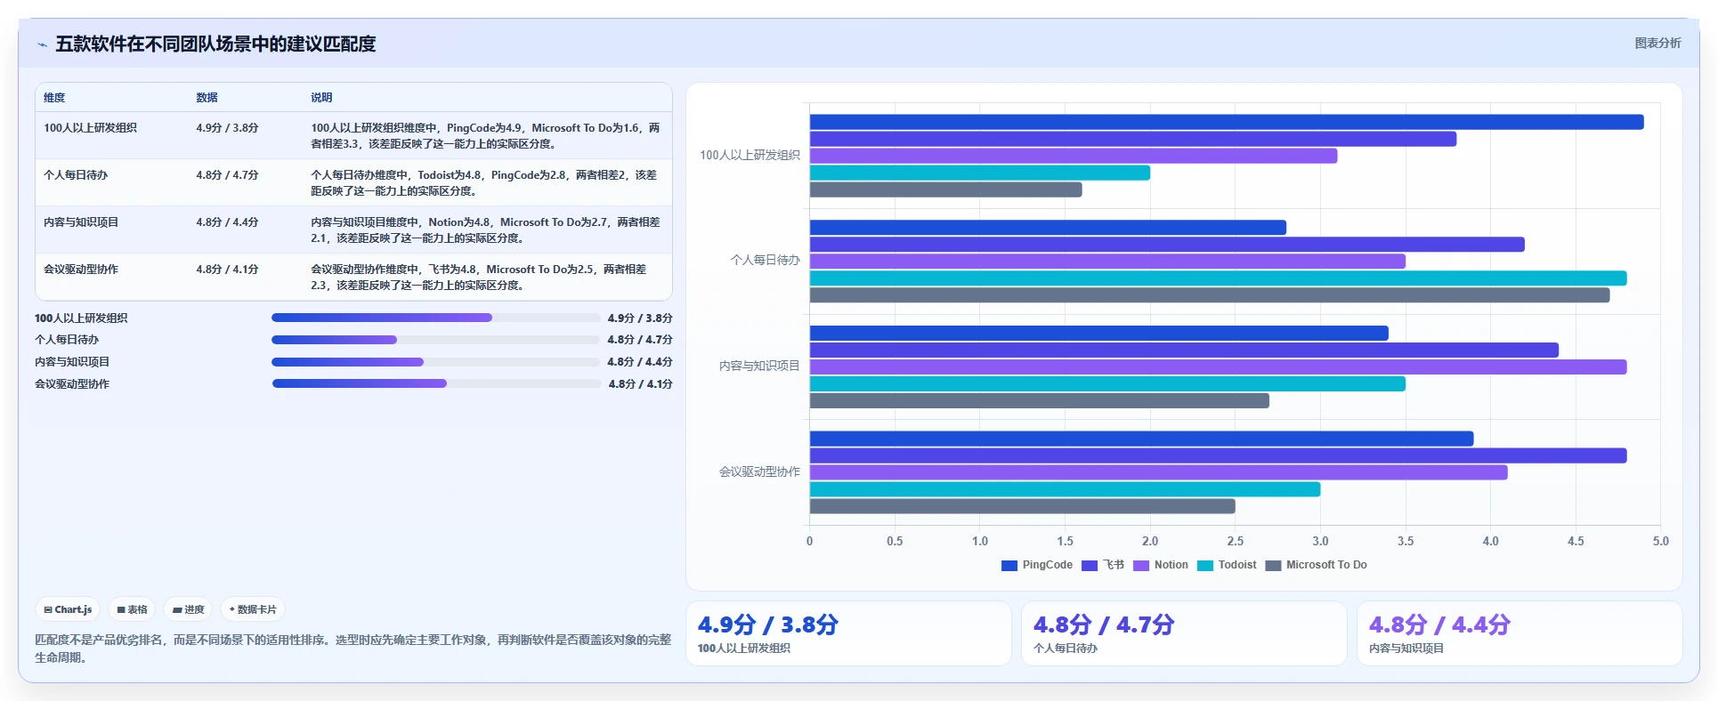The image size is (1718, 701).
Task: Hide Microsoft To Do series via legend label
Action: click(x=1326, y=565)
